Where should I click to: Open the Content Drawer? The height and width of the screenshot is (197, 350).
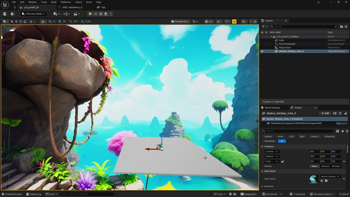pos(11,194)
